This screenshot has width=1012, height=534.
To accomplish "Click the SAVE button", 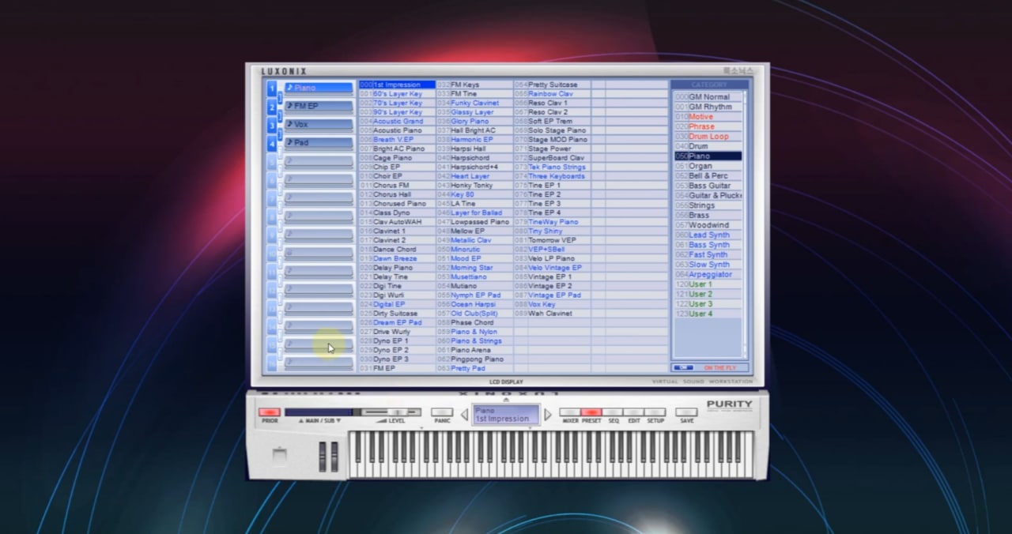I will coord(686,412).
